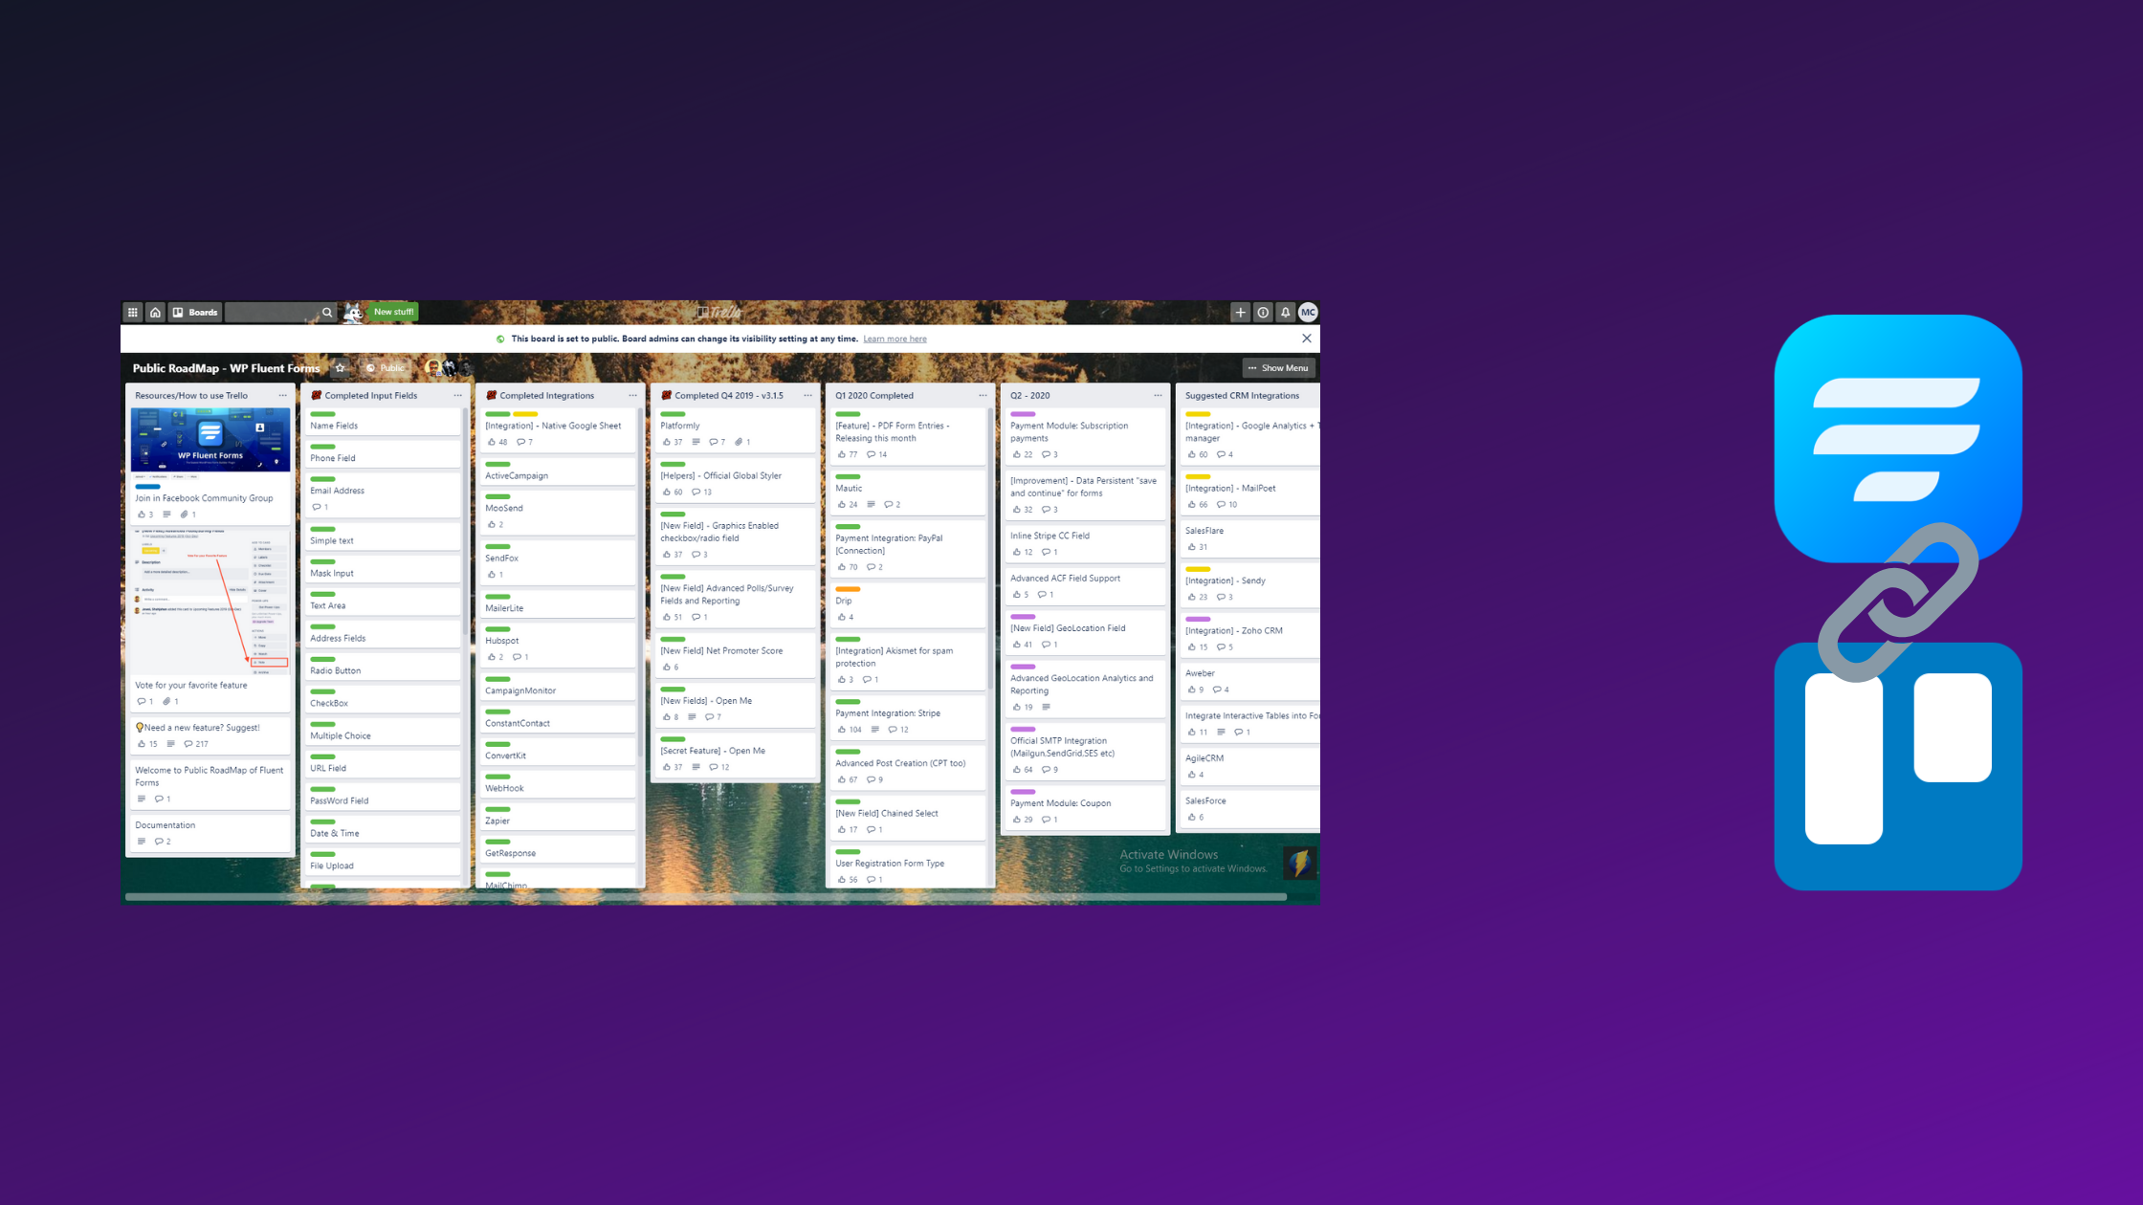
Task: Open list actions for 'Completed Input Fields'
Action: pyautogui.click(x=457, y=396)
